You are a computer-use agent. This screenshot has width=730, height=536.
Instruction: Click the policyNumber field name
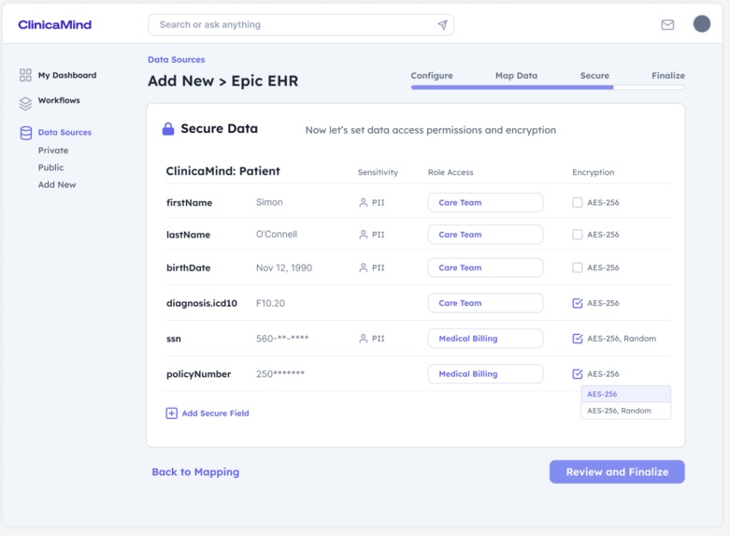click(199, 374)
